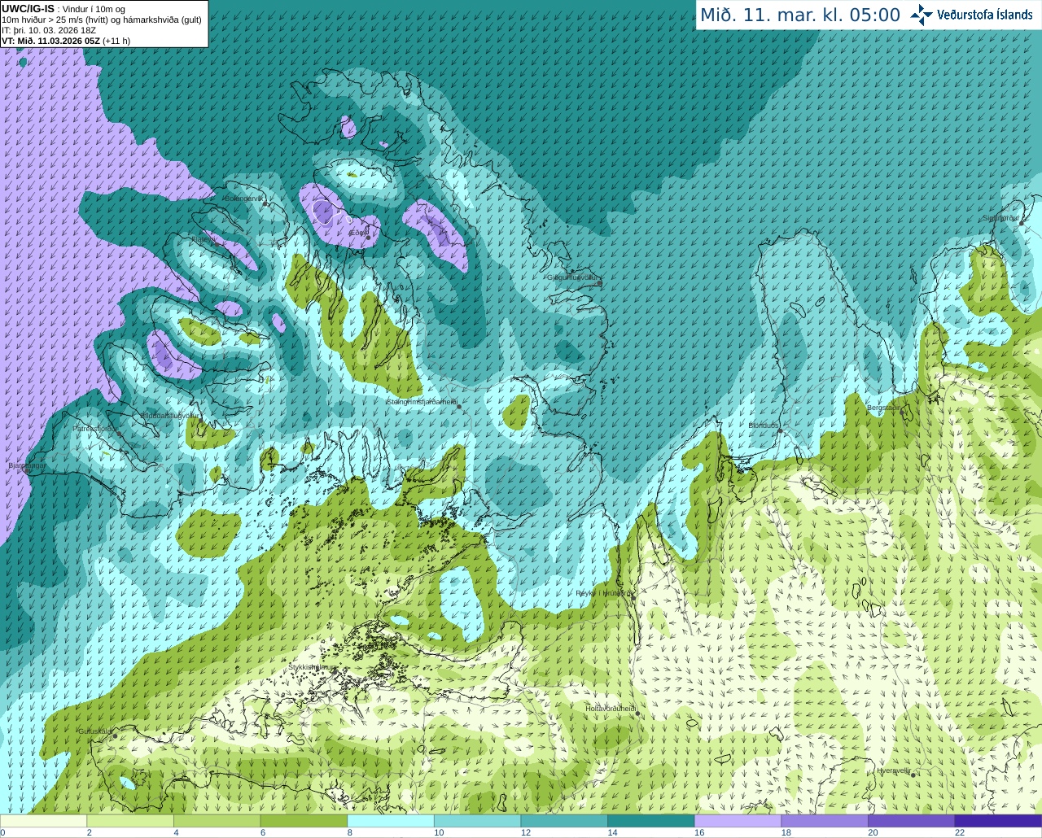Click the Gufuskálar station label
Viewport: 1042px width, 838px height.
click(95, 731)
